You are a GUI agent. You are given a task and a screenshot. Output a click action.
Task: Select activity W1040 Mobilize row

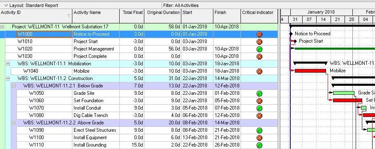click(144, 71)
